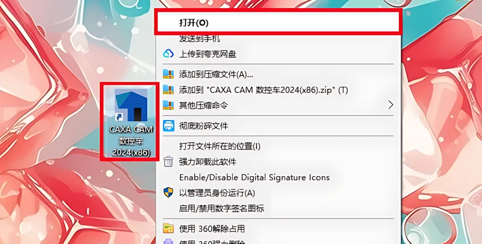
Task: Click the archive icon next to 添加到压缩文件(A)
Action: point(168,74)
